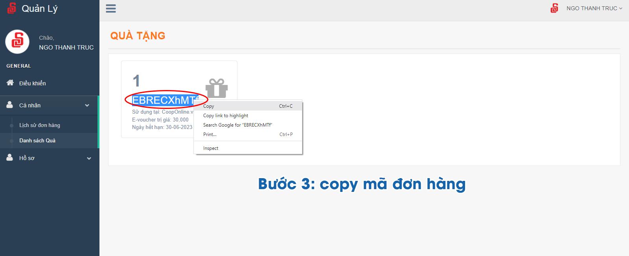Choose Print... from the context menu
Viewport: 629px width, 256px height.
coord(248,134)
